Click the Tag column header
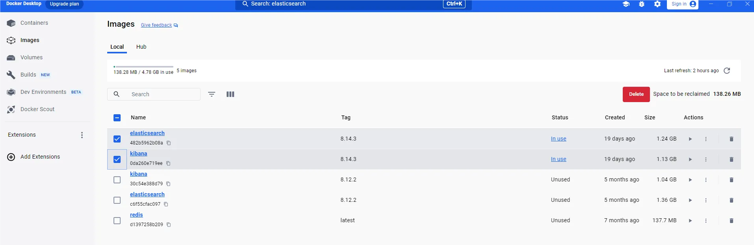754x245 pixels. 346,117
